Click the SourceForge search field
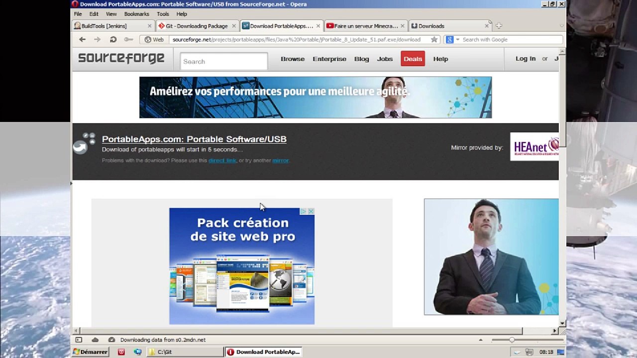 [x=224, y=62]
